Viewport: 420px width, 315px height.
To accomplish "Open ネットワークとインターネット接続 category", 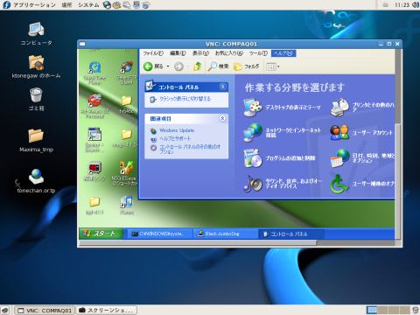I will (x=282, y=133).
